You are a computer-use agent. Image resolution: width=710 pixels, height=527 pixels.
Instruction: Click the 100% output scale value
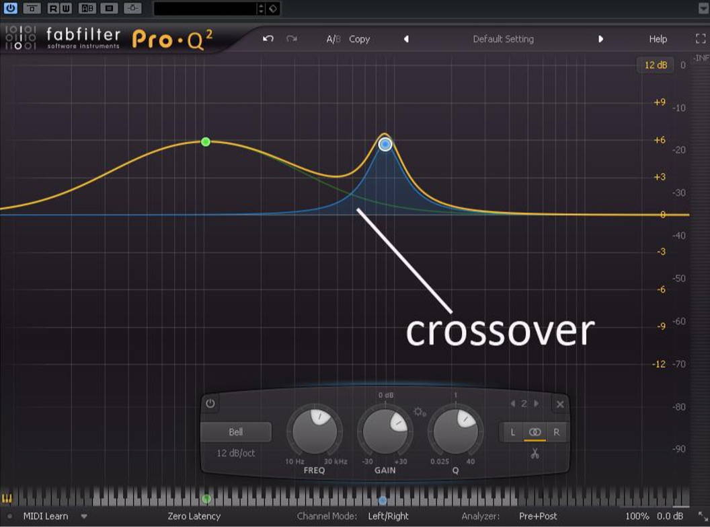637,516
